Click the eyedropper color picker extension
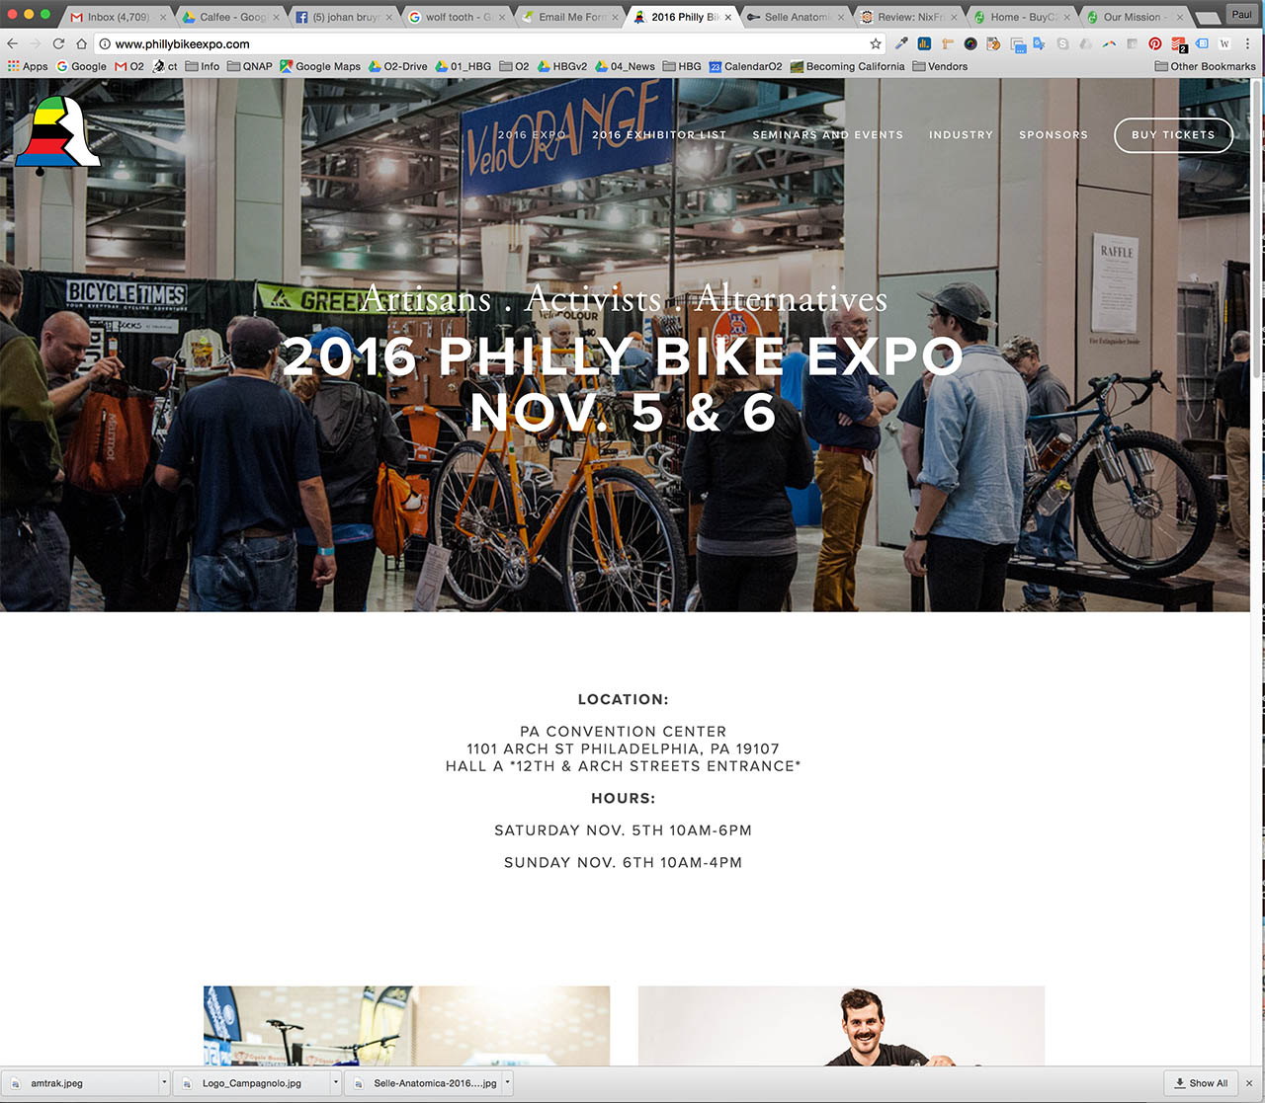 (x=901, y=44)
